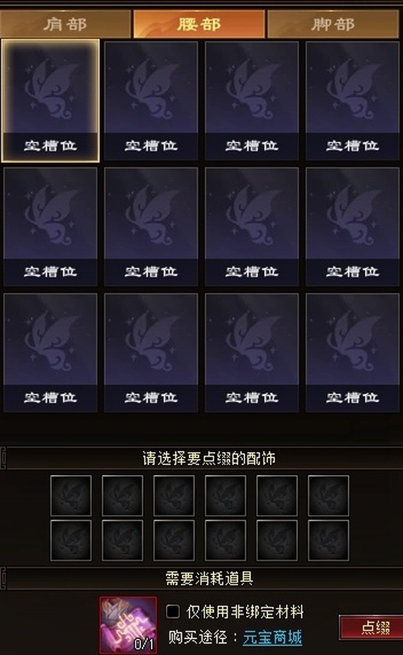Pick first small accessory slot in upper row

(71, 495)
